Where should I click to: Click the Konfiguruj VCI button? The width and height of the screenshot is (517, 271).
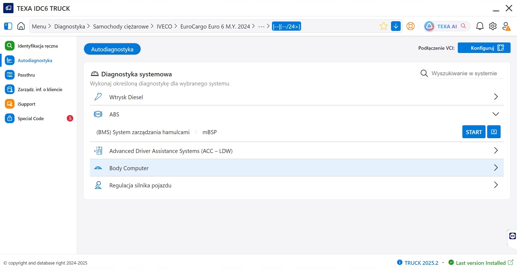pyautogui.click(x=484, y=48)
